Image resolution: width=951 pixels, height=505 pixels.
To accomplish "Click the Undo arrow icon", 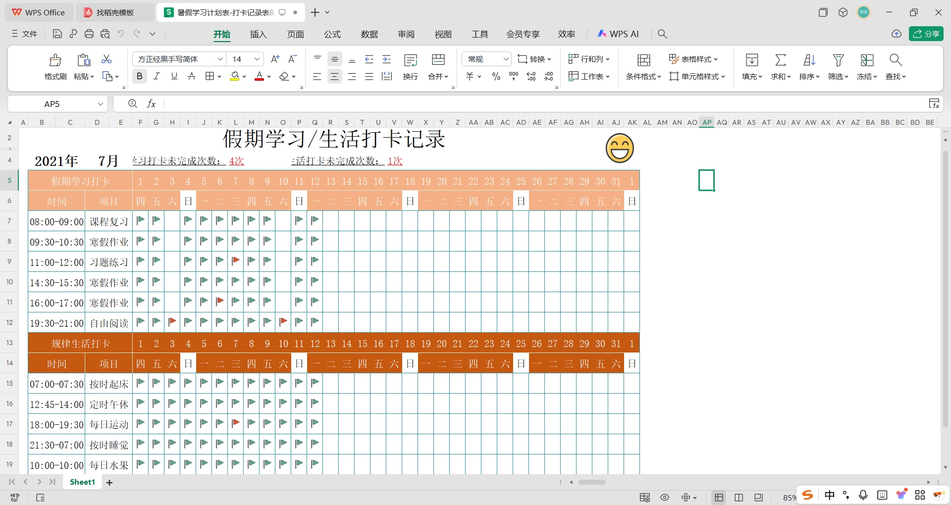I will click(121, 34).
